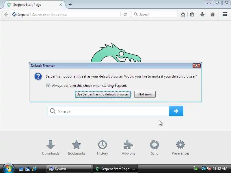The height and width of the screenshot is (173, 231).
Task: Close the Serpent Start Page tab
Action: [x=61, y=5]
